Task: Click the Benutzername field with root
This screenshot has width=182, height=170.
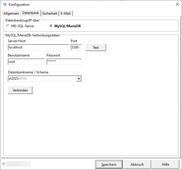Action: [x=26, y=62]
